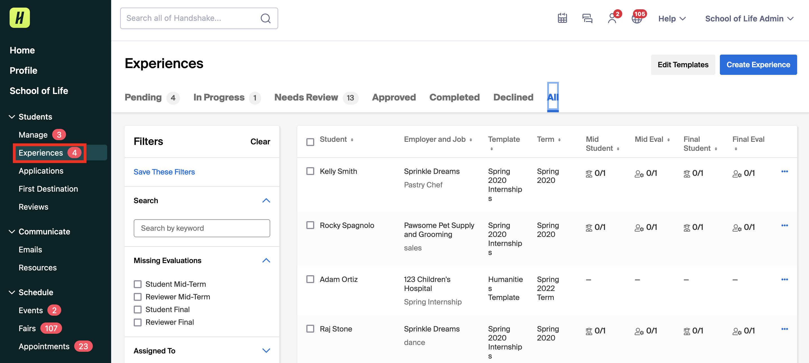Switch to the Declined tab
The image size is (809, 363).
point(513,97)
